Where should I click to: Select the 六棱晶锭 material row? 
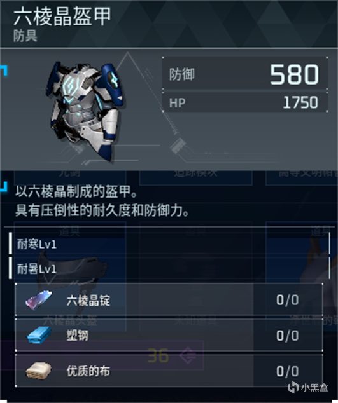pyautogui.click(x=169, y=299)
